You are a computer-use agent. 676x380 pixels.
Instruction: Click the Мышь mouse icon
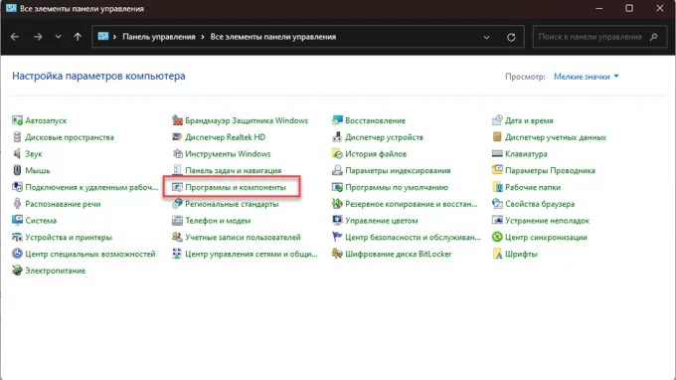tap(17, 170)
